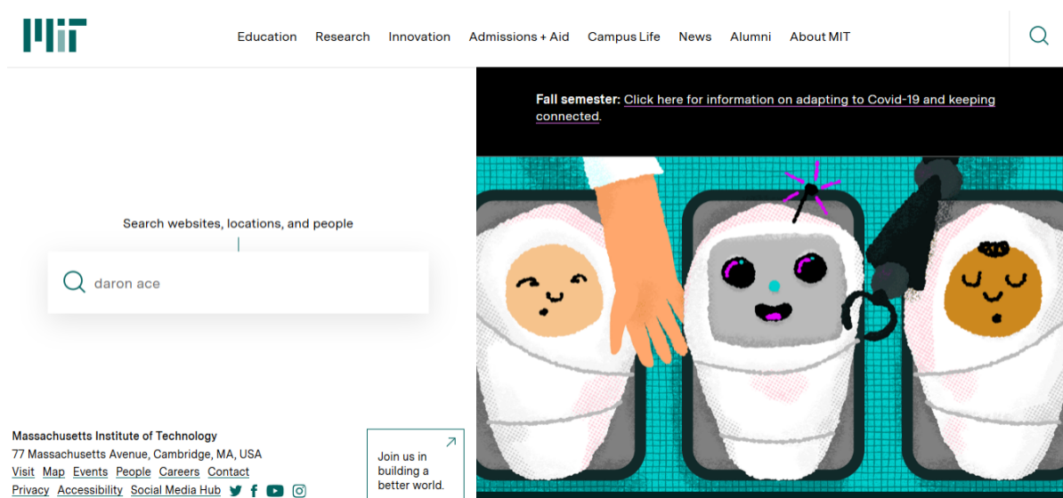The image size is (1063, 498).
Task: Open the Careers footer link
Action: (179, 471)
